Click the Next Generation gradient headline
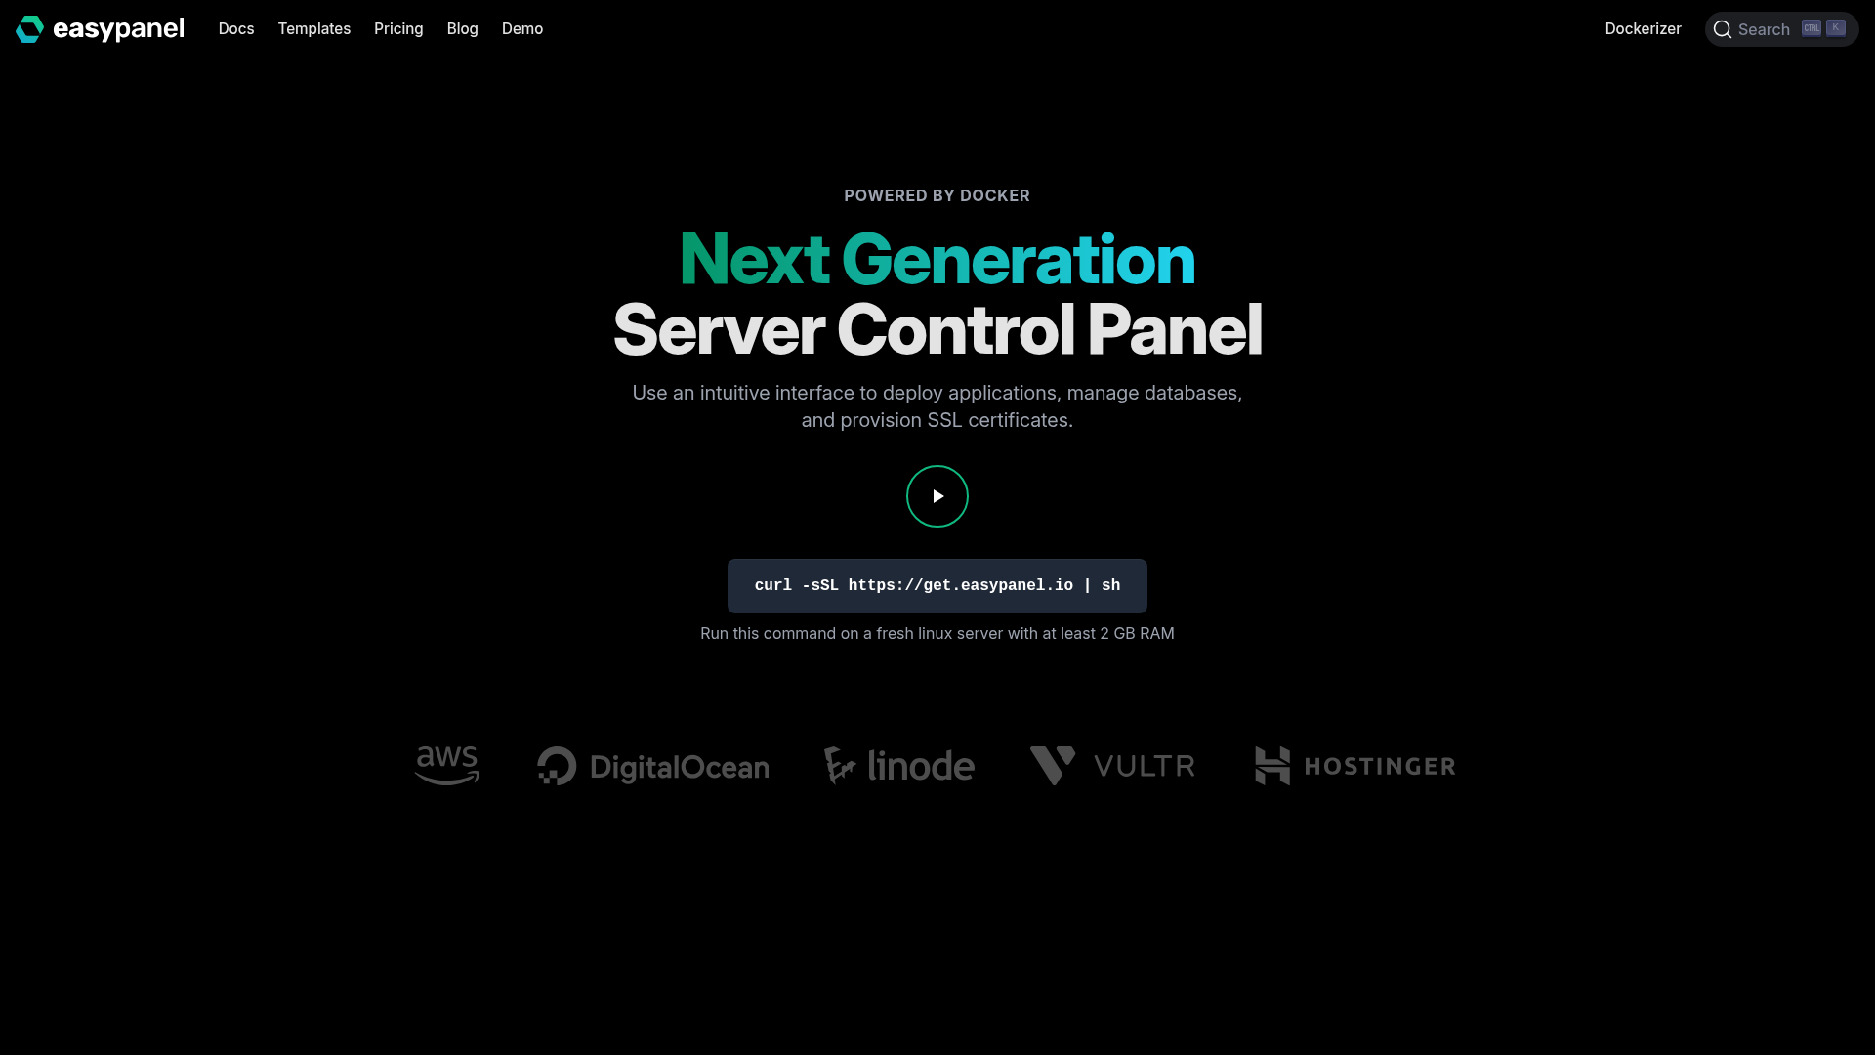1875x1055 pixels. (937, 260)
